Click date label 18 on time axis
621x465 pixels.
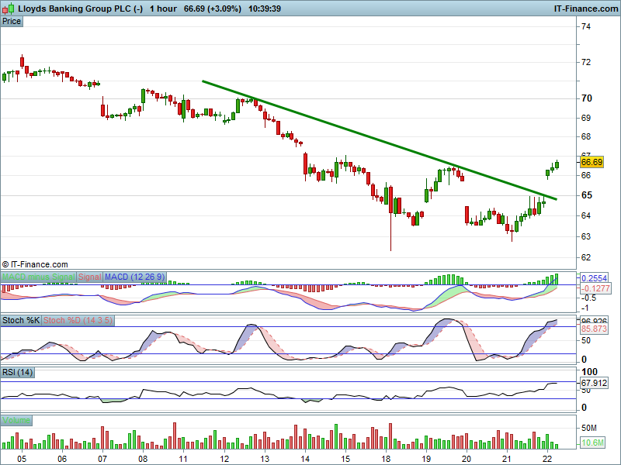(386, 458)
